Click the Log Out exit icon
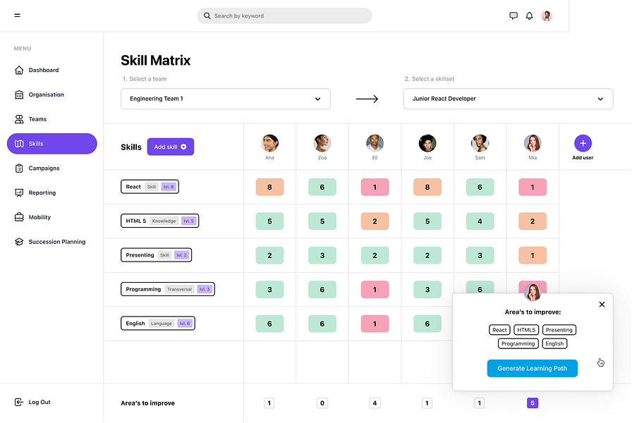 (x=19, y=402)
